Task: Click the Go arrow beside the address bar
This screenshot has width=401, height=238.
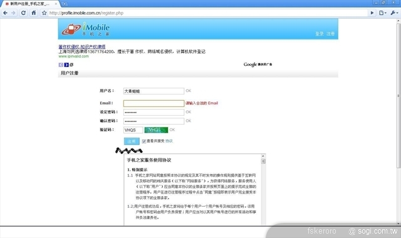Action: pyautogui.click(x=372, y=13)
